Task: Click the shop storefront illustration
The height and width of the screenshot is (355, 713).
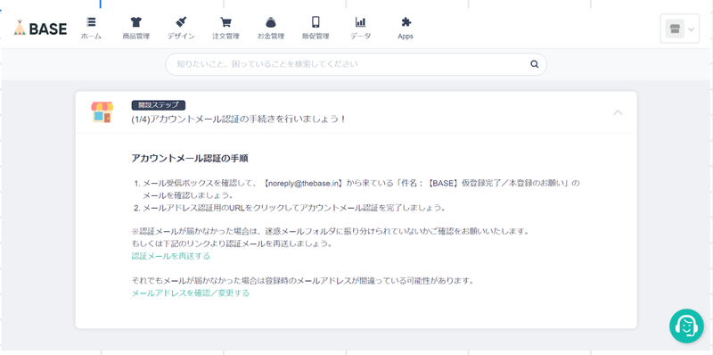Action: coord(102,112)
